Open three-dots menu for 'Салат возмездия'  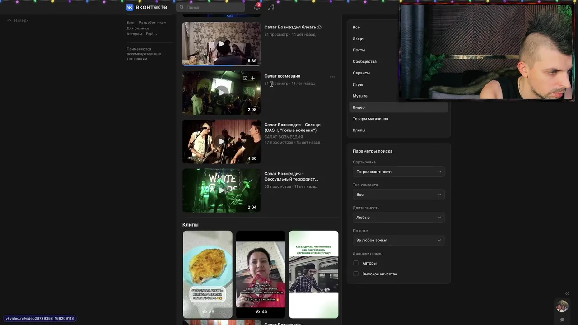click(332, 77)
